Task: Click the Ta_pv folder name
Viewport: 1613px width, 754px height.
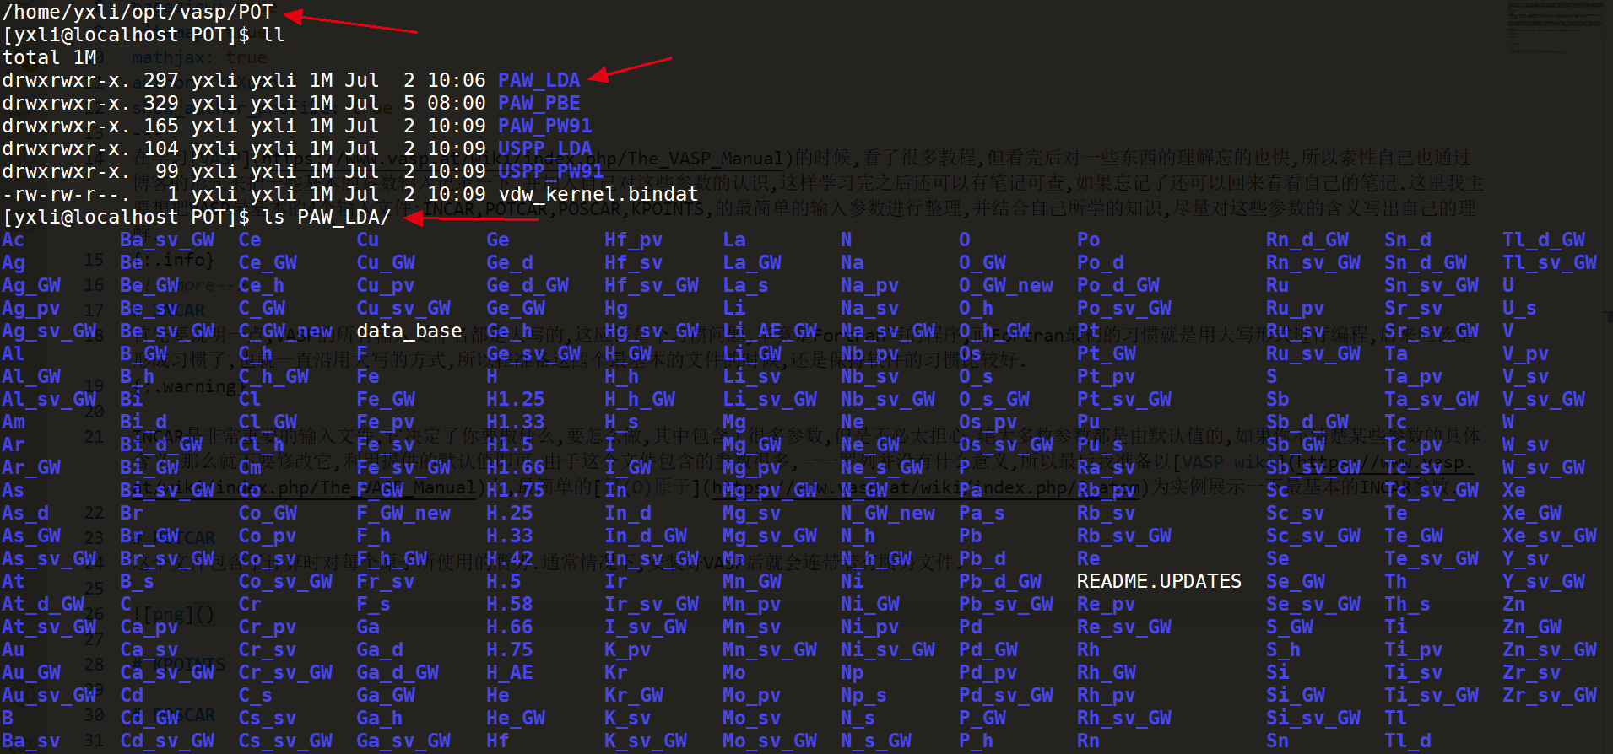Action: click(1414, 376)
